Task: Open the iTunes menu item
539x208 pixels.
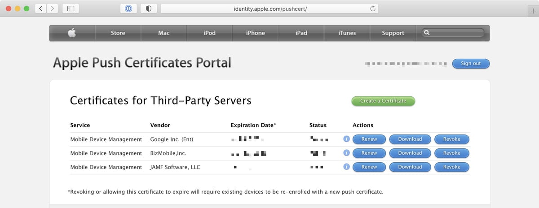Action: tap(347, 33)
